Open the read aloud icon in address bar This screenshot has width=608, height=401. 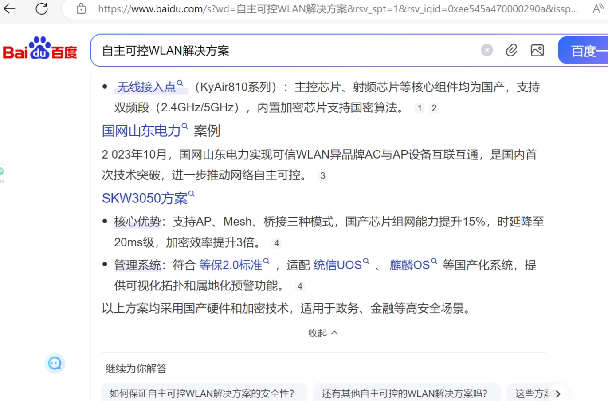click(x=597, y=8)
